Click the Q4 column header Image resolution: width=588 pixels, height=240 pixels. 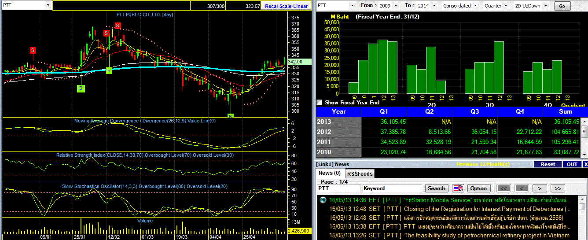point(520,112)
